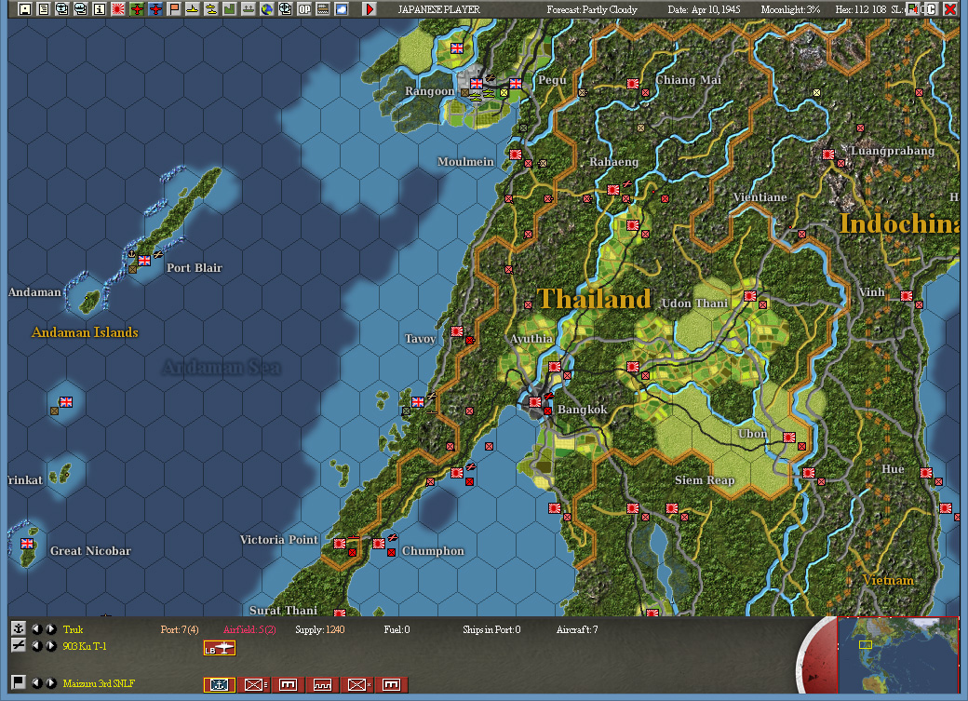Click the flag map icon near Hex readout
Image resolution: width=968 pixels, height=701 pixels.
[912, 8]
